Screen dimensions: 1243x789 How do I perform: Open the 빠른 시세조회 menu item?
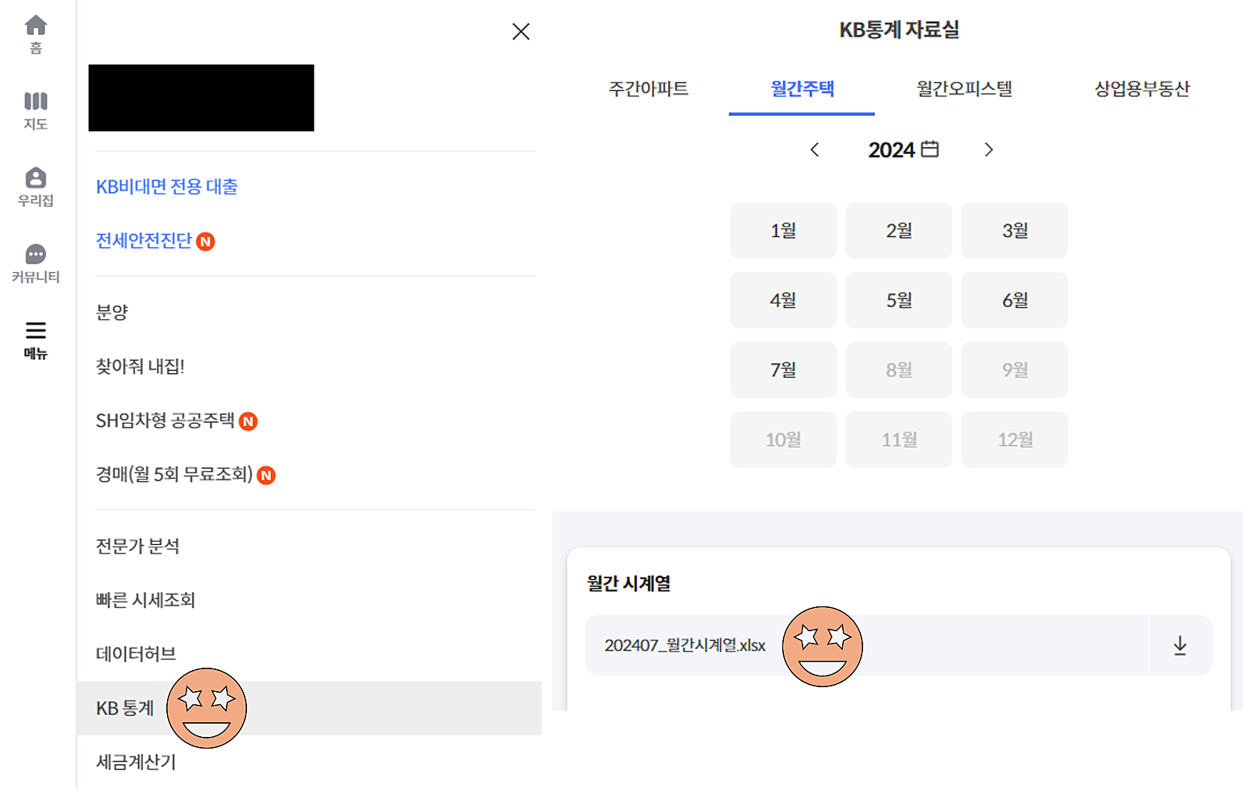(x=145, y=600)
